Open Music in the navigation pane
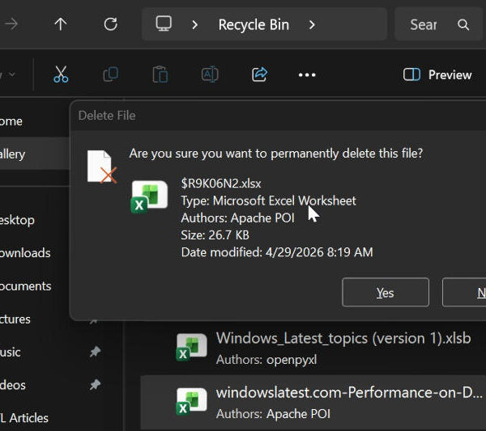Screen dimensions: 486x431 [x=11, y=352]
